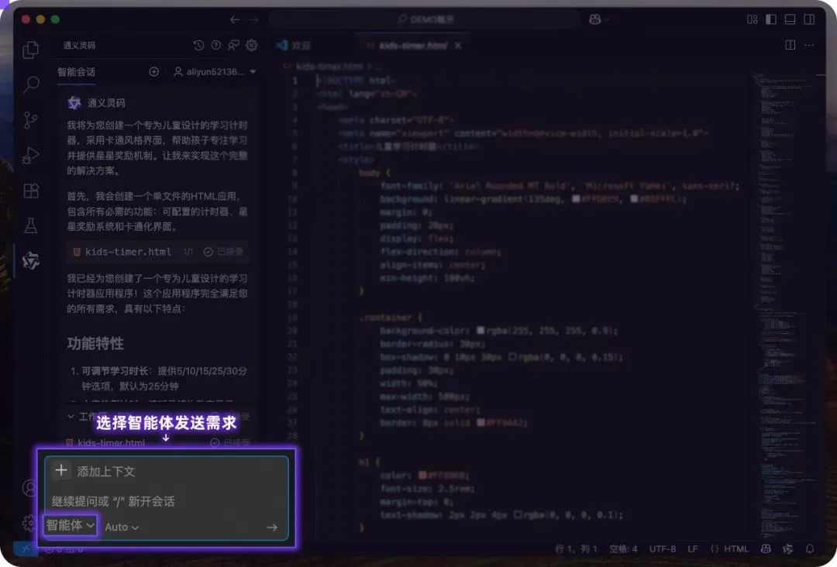837x567 pixels.
Task: Open the Explorer view in activity bar
Action: click(x=31, y=50)
